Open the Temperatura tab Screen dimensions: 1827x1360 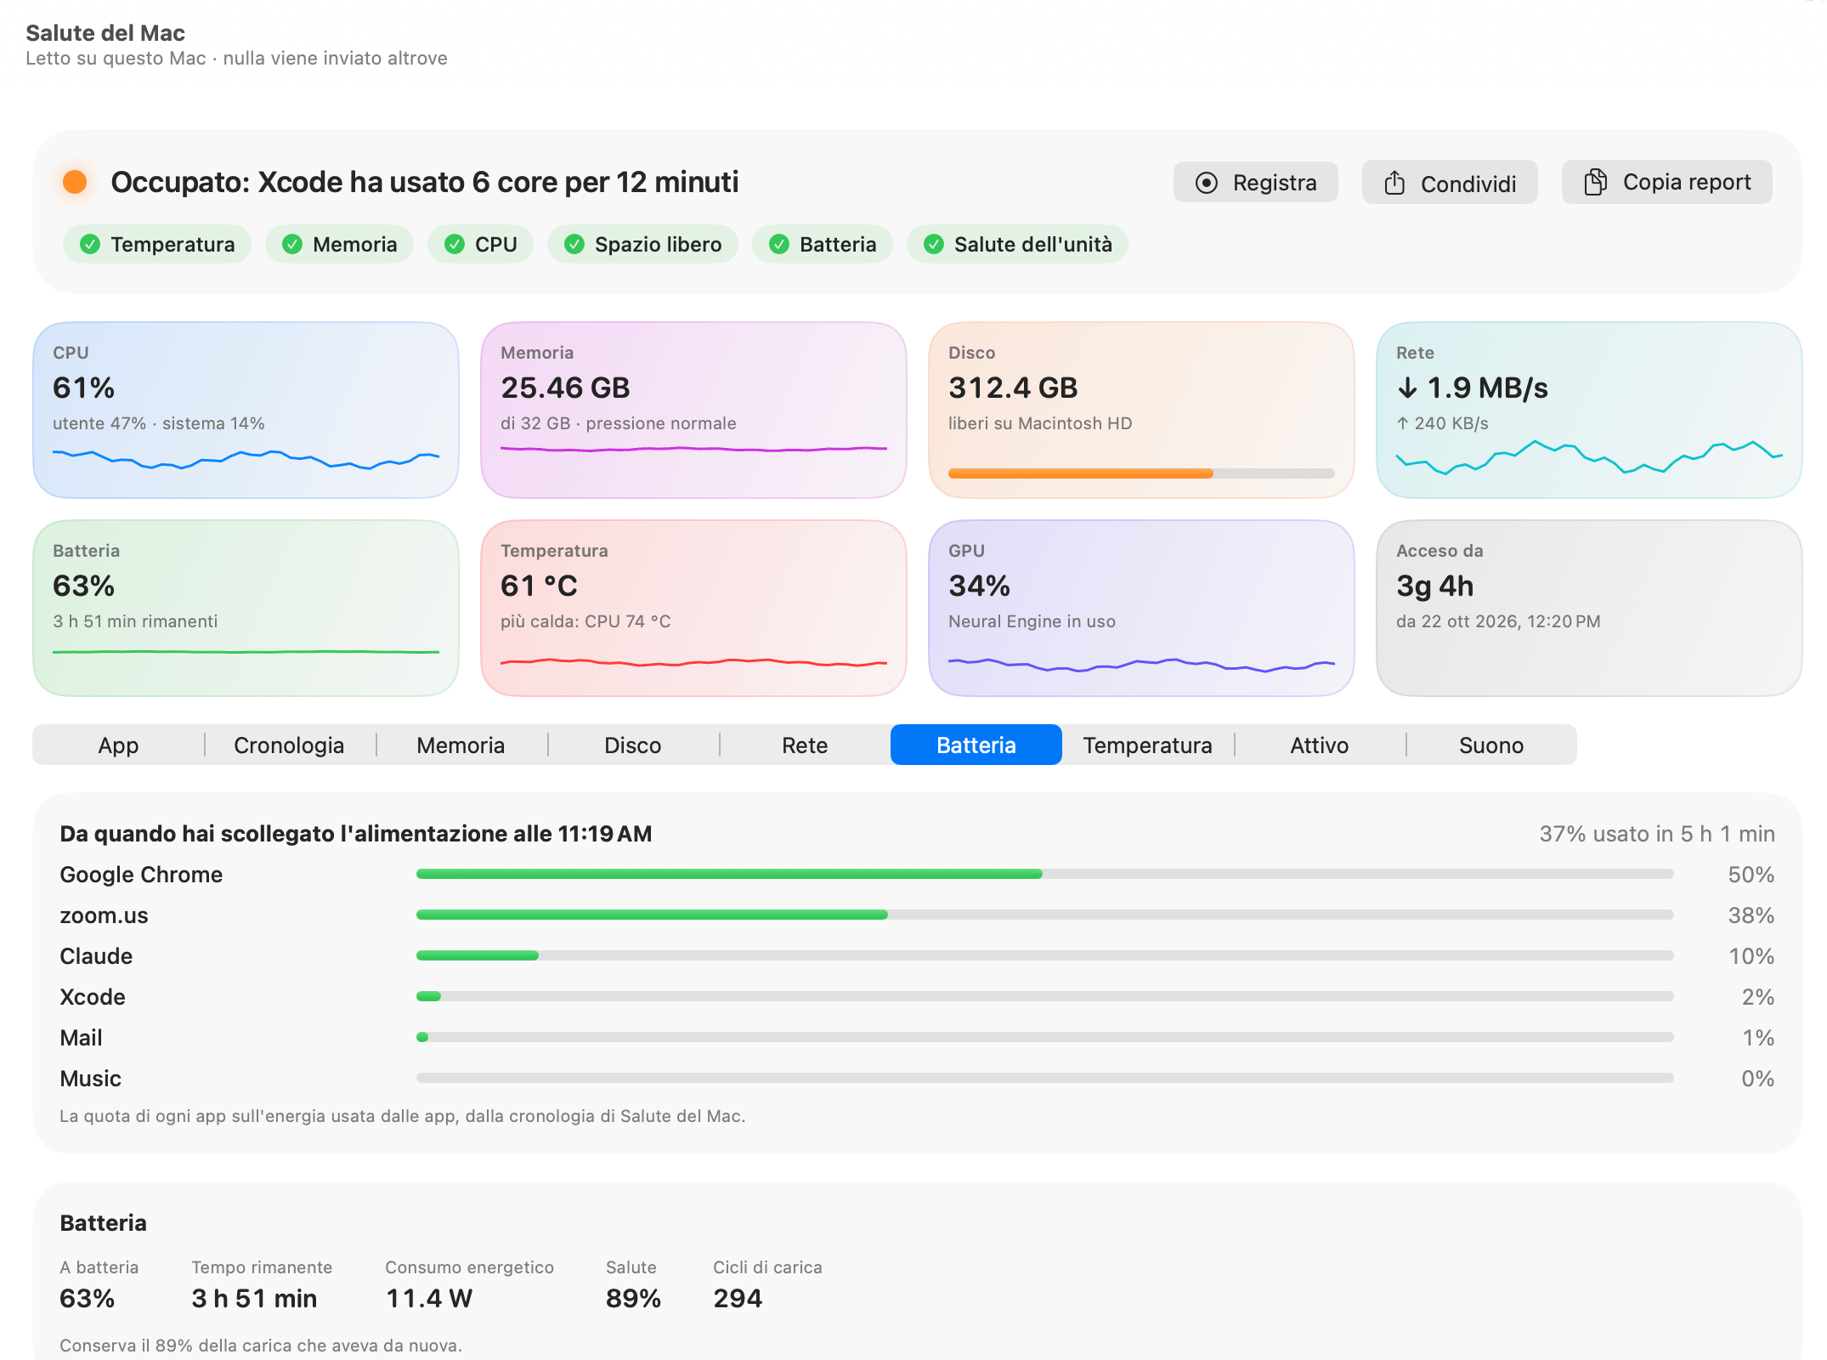[1148, 745]
